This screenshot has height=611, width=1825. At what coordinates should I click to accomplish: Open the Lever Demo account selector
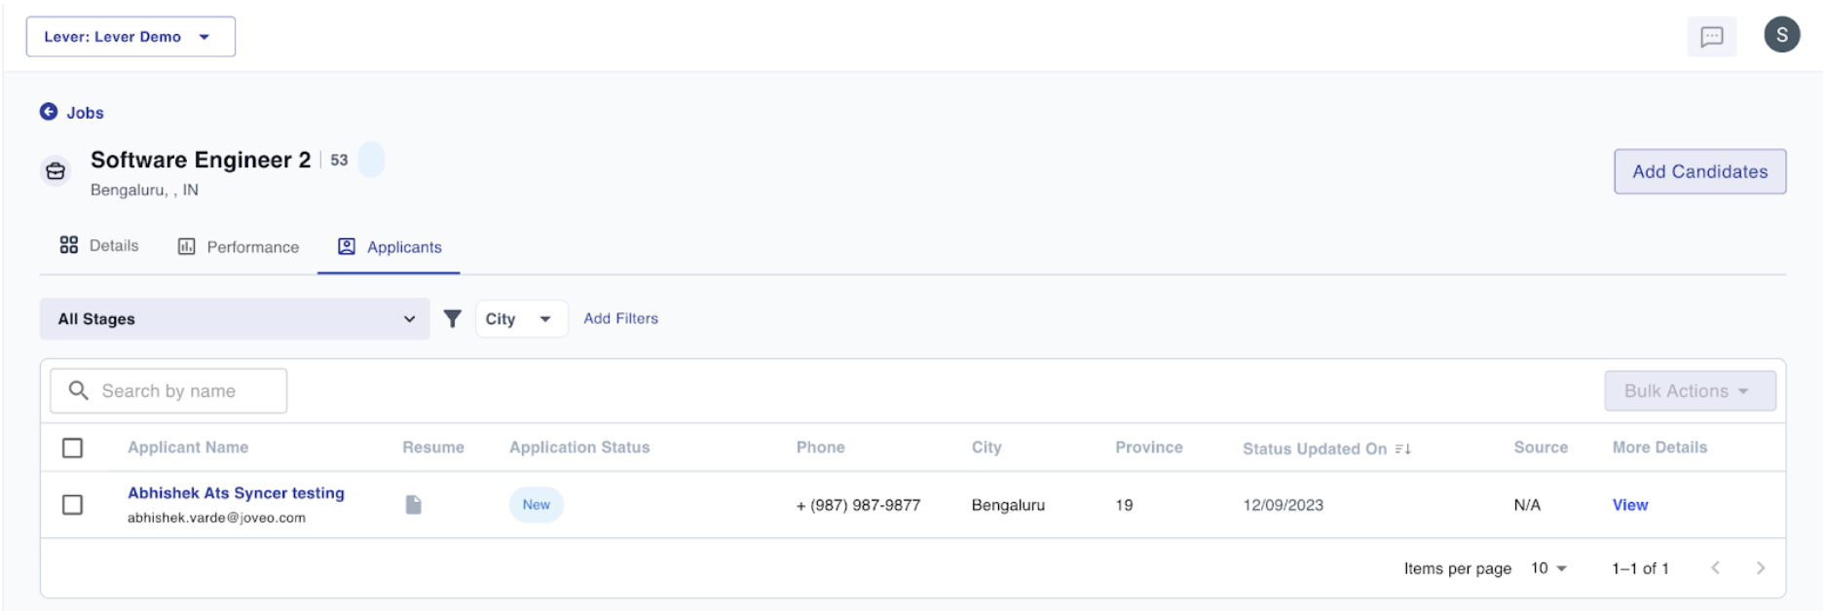(130, 37)
